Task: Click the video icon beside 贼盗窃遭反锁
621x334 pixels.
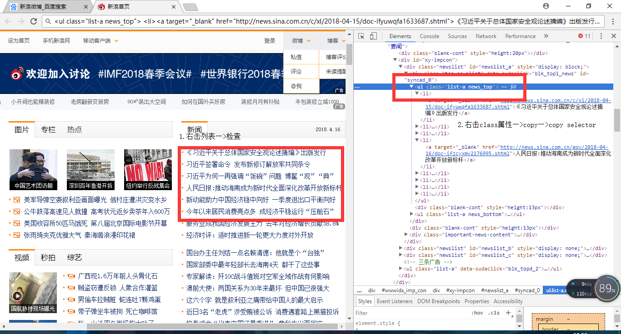Action: (x=70, y=288)
